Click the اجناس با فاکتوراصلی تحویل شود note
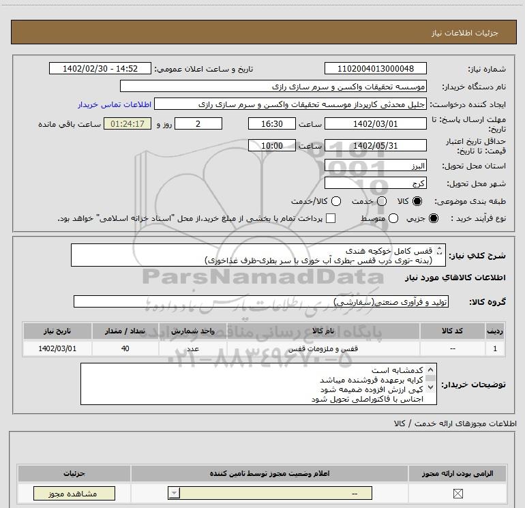 (367, 399)
